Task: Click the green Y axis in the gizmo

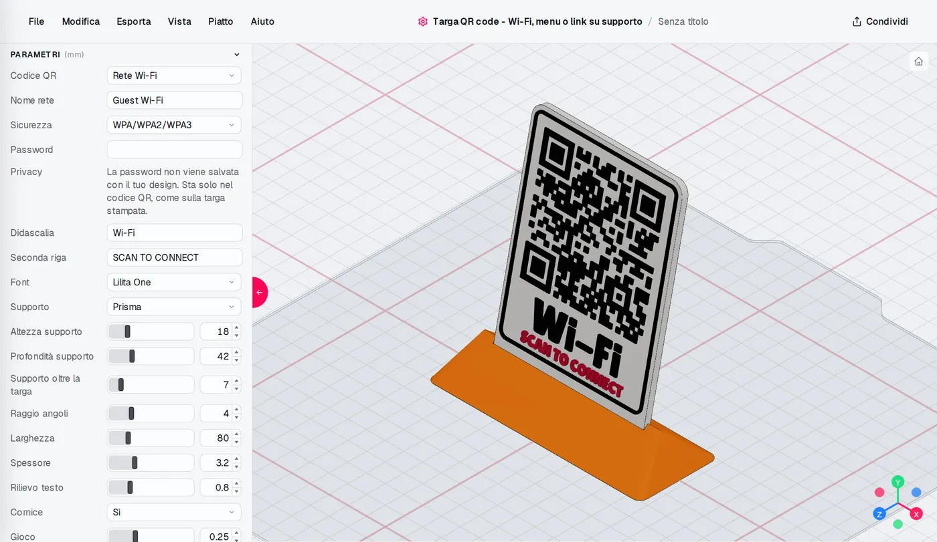Action: pyautogui.click(x=898, y=481)
